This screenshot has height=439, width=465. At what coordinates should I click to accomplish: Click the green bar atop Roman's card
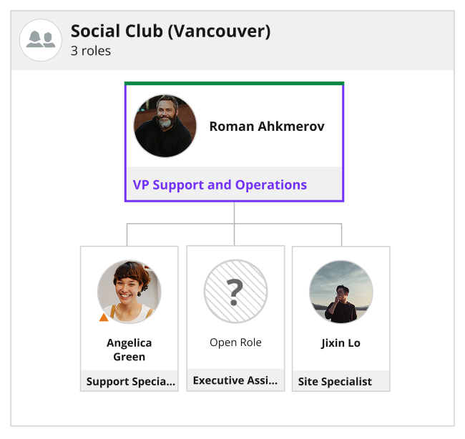click(234, 83)
